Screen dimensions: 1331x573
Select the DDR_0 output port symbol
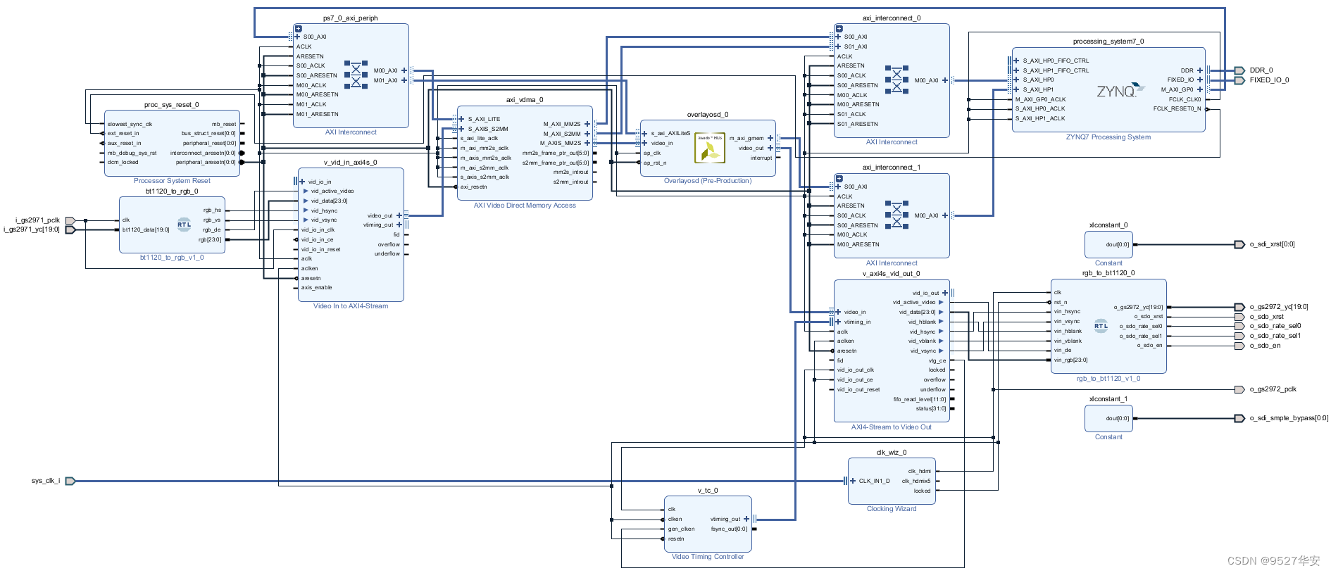tap(1239, 70)
